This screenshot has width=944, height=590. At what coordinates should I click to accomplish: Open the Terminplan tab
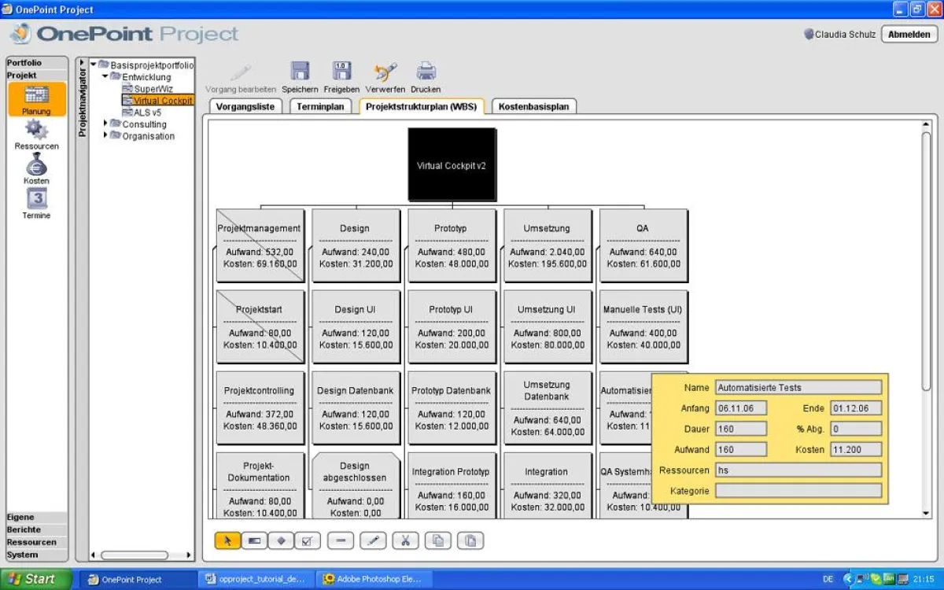click(319, 105)
